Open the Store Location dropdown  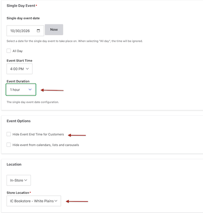[x=34, y=201]
